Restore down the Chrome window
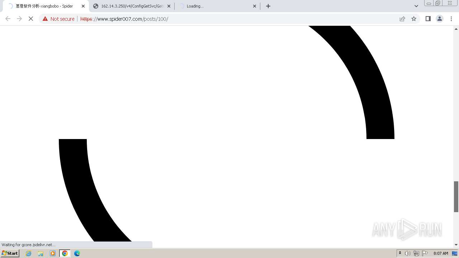Viewport: 459px width, 258px height. (438, 3)
